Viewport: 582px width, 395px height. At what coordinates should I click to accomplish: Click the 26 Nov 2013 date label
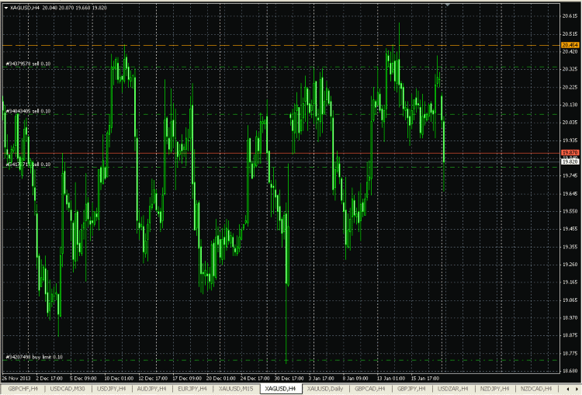[x=16, y=378]
